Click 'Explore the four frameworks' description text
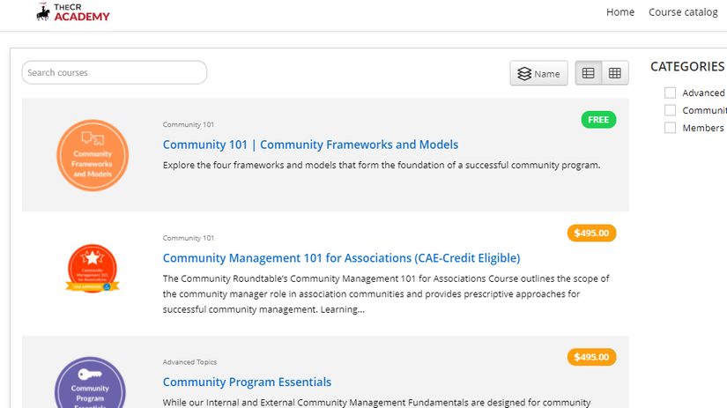Screen dimensions: 727x408 (382, 165)
